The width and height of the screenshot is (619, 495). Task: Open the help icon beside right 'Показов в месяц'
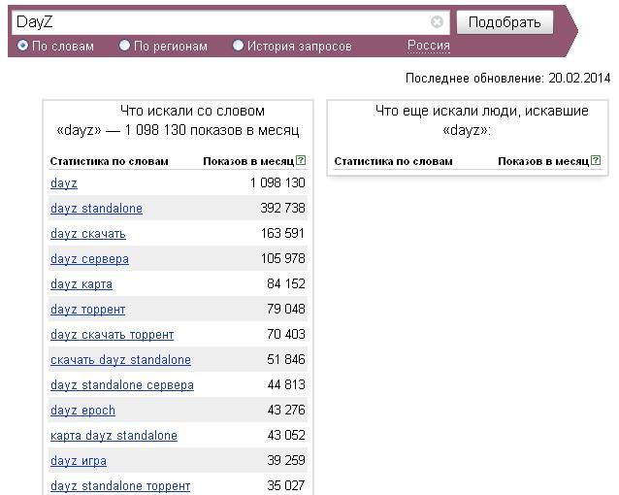click(596, 160)
